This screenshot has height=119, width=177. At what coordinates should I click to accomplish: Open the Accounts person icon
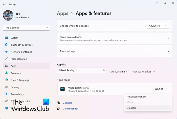[6, 73]
